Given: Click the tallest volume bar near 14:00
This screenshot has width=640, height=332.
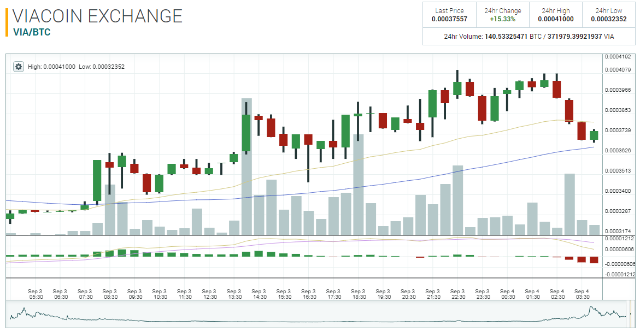Looking at the screenshot, I should click(246, 167).
